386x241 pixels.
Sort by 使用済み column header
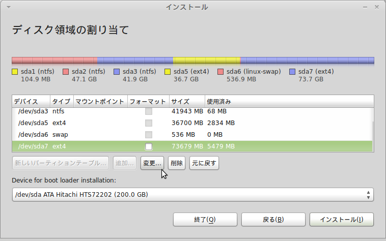click(x=289, y=101)
